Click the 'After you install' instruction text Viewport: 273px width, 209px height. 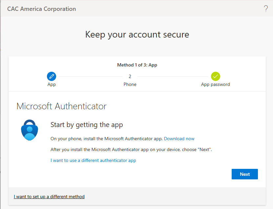click(x=131, y=149)
